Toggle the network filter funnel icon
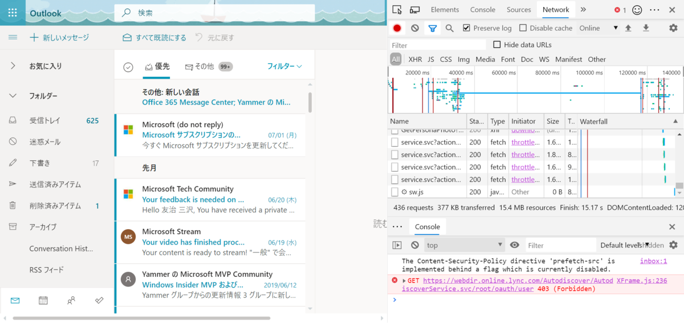The image size is (684, 323). tap(433, 28)
